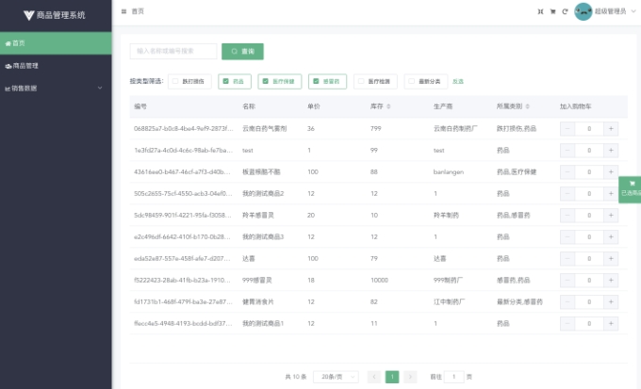Click the banlangen manufacturer cell
Image resolution: width=641 pixels, height=389 pixels.
click(449, 172)
